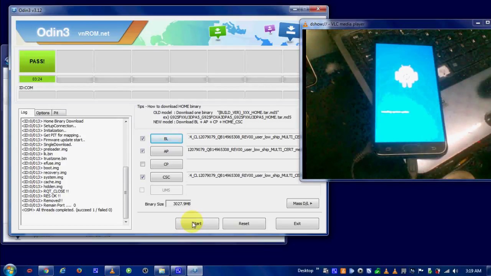Click the log scrollbar down arrow

[x=126, y=222]
